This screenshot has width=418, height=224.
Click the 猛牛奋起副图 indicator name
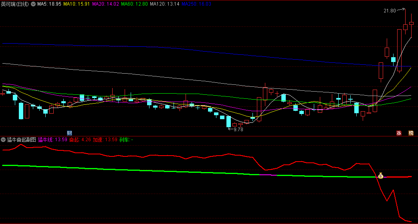tap(21, 140)
